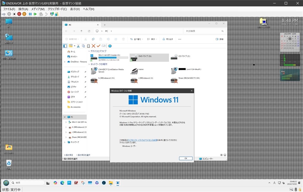Collapse the PC node in navigation tree

click(65, 117)
